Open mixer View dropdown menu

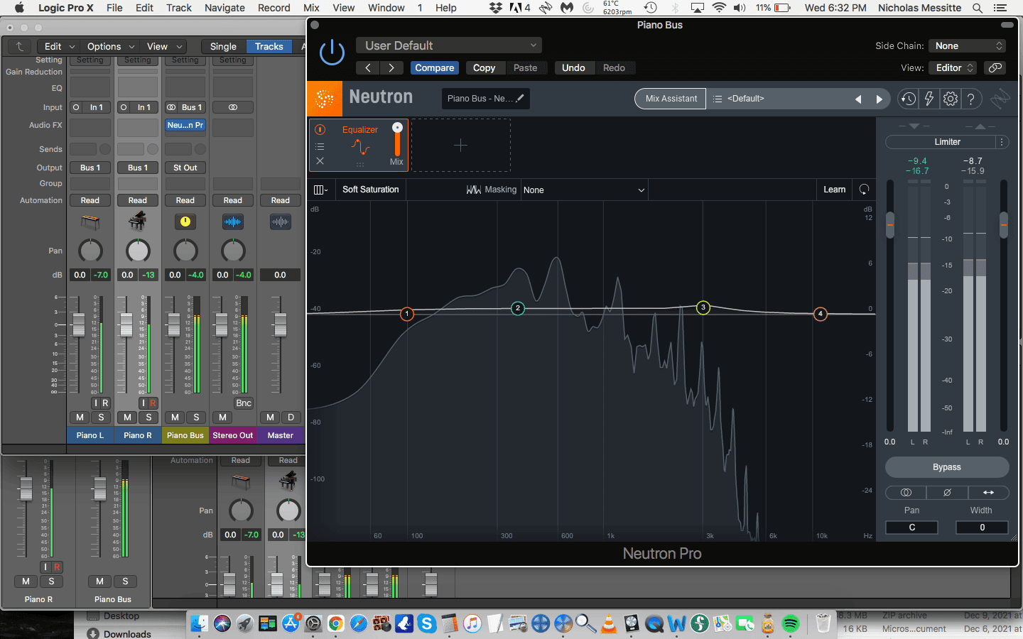(x=165, y=46)
